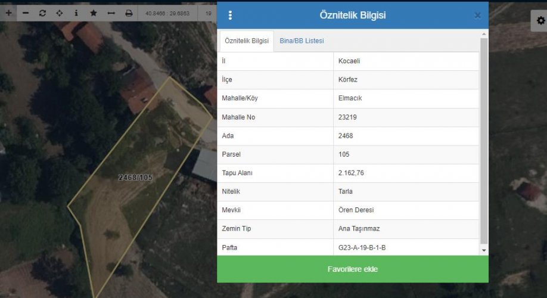Close the Öznitelik Bilgisi panel
547x298 pixels.
pyautogui.click(x=477, y=15)
